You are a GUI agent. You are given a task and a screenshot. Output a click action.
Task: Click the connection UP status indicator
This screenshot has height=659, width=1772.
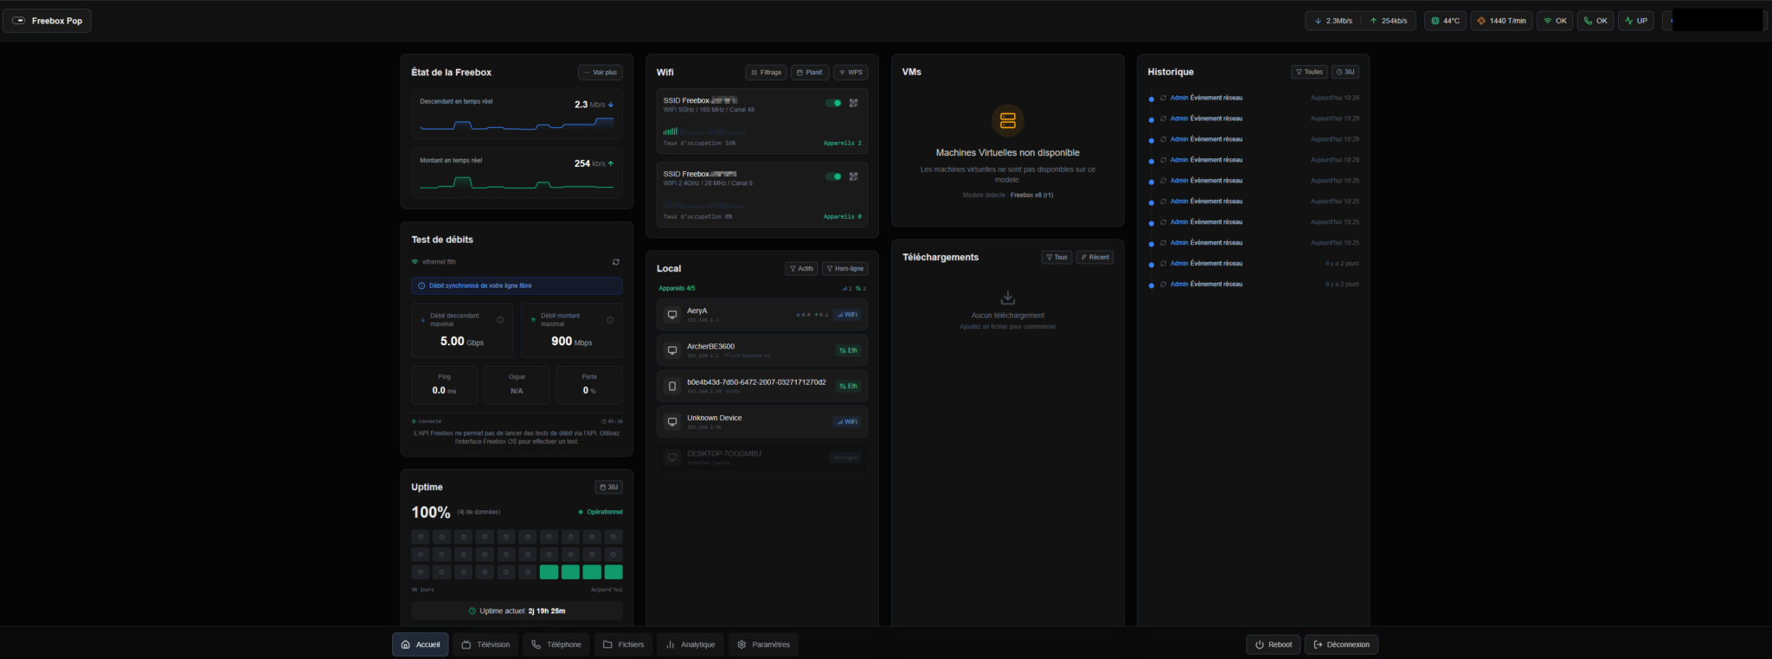[x=1636, y=21]
